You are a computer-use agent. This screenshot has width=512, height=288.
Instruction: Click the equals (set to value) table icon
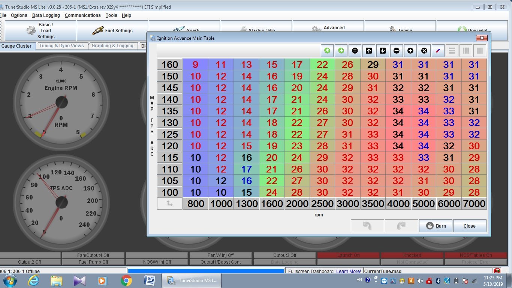click(x=355, y=51)
